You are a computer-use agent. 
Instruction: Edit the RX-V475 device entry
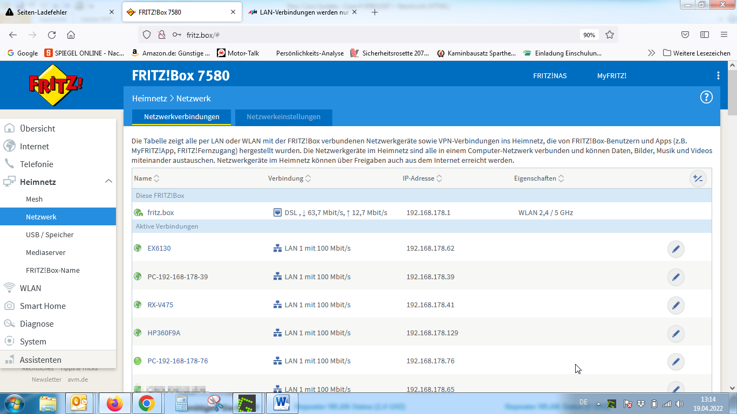click(x=675, y=305)
